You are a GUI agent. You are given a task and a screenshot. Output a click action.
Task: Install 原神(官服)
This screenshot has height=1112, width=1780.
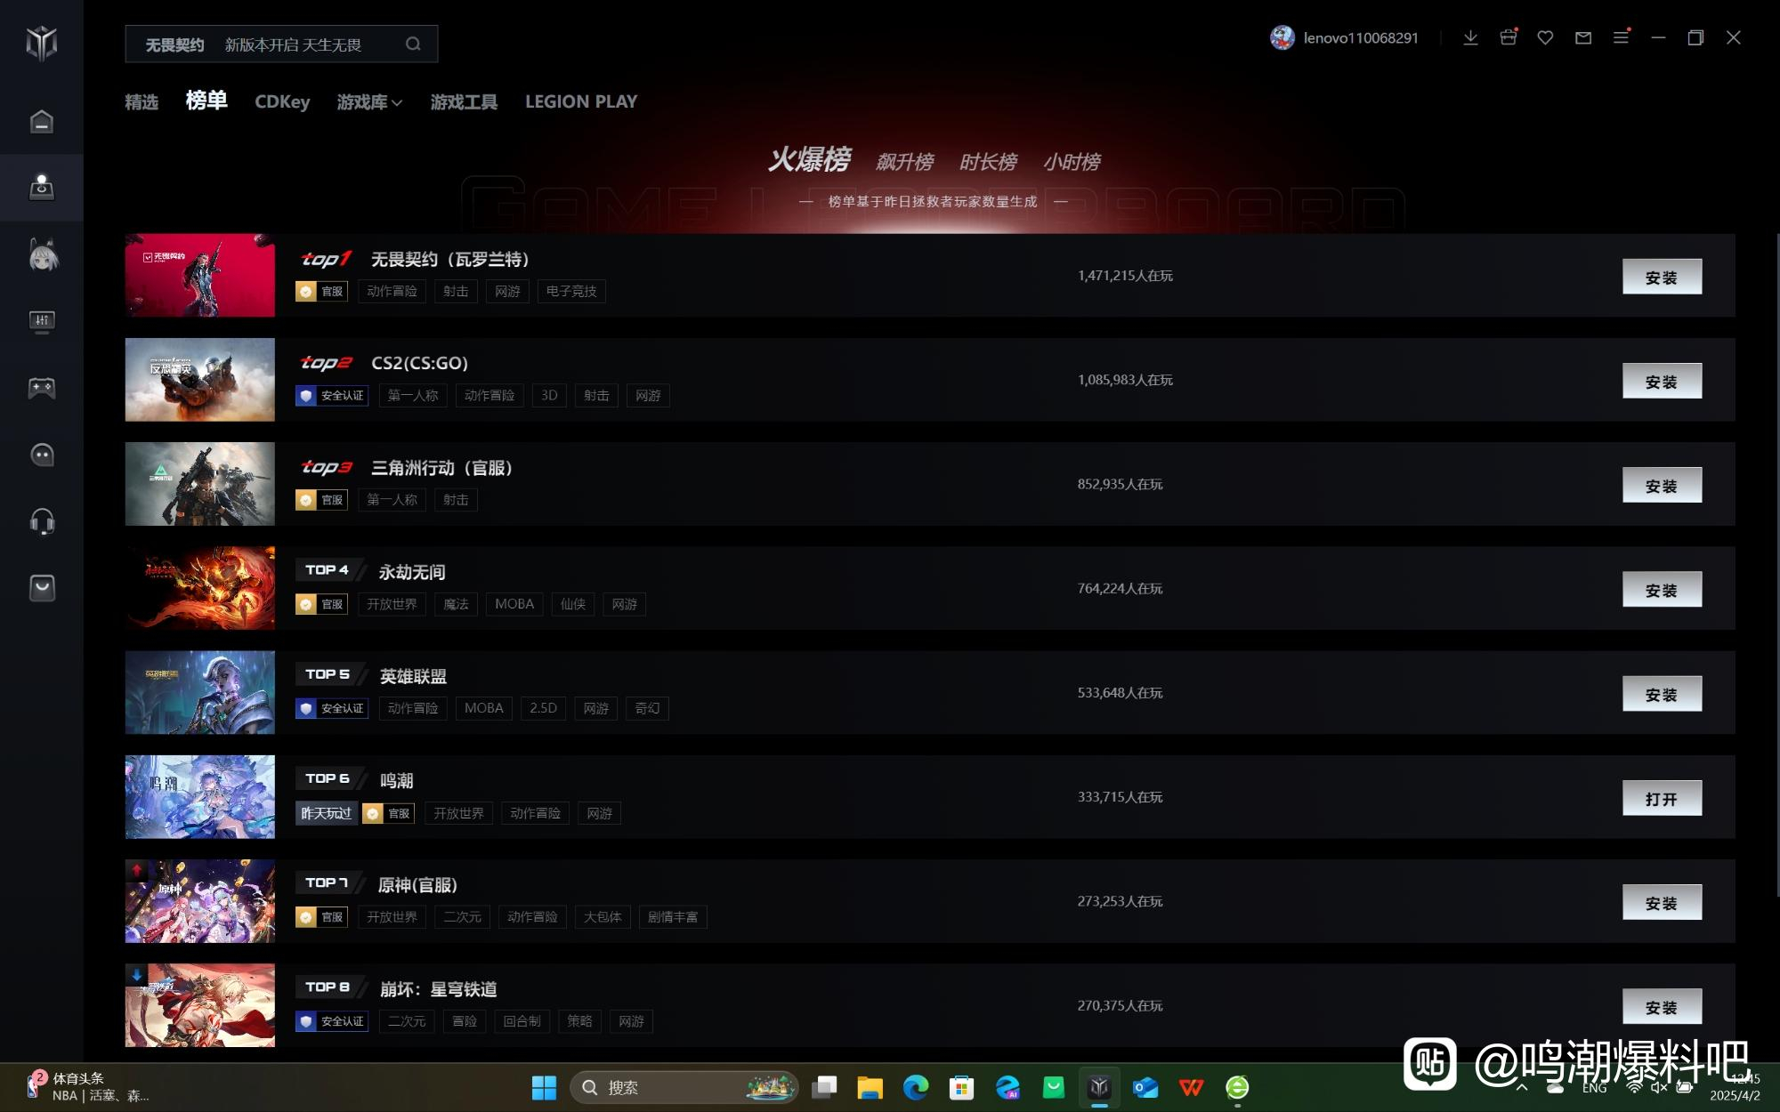tap(1662, 902)
